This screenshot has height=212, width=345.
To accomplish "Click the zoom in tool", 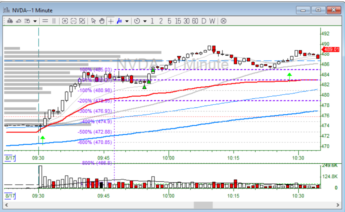I will (x=65, y=21).
